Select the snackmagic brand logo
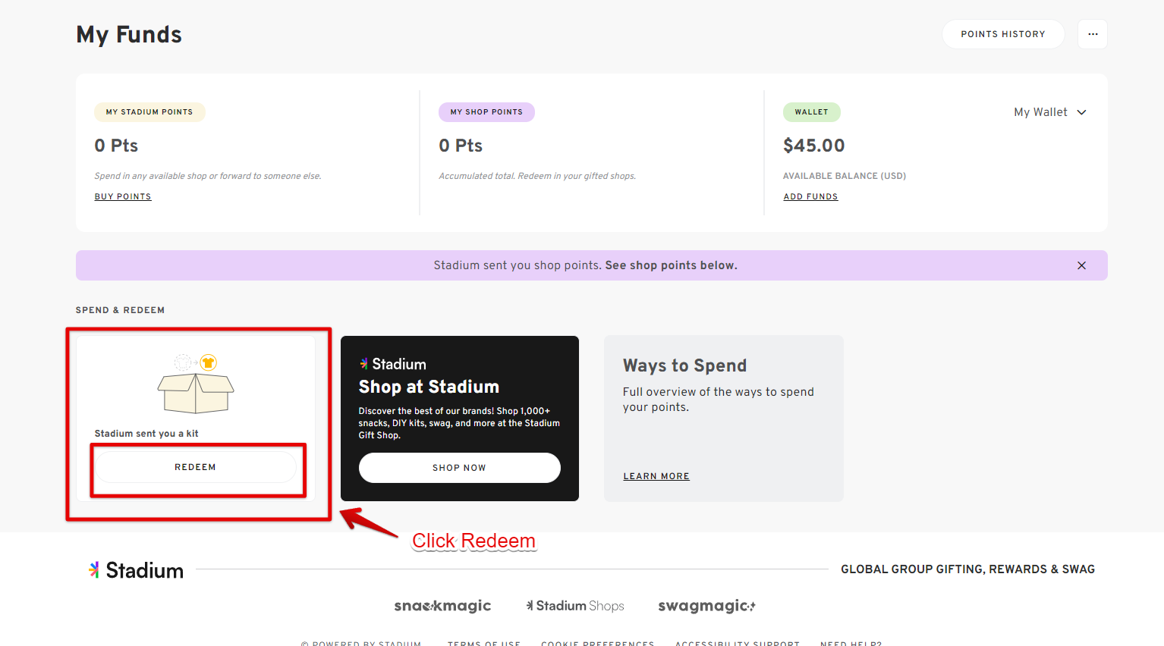 point(442,606)
